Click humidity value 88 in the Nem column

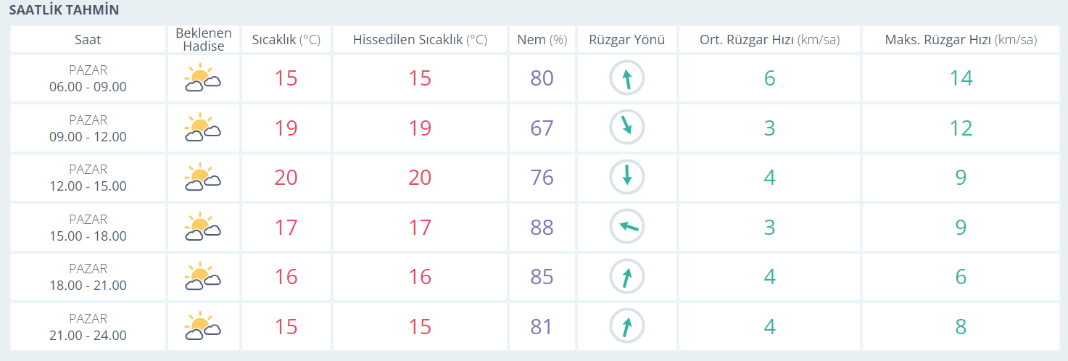(x=542, y=228)
